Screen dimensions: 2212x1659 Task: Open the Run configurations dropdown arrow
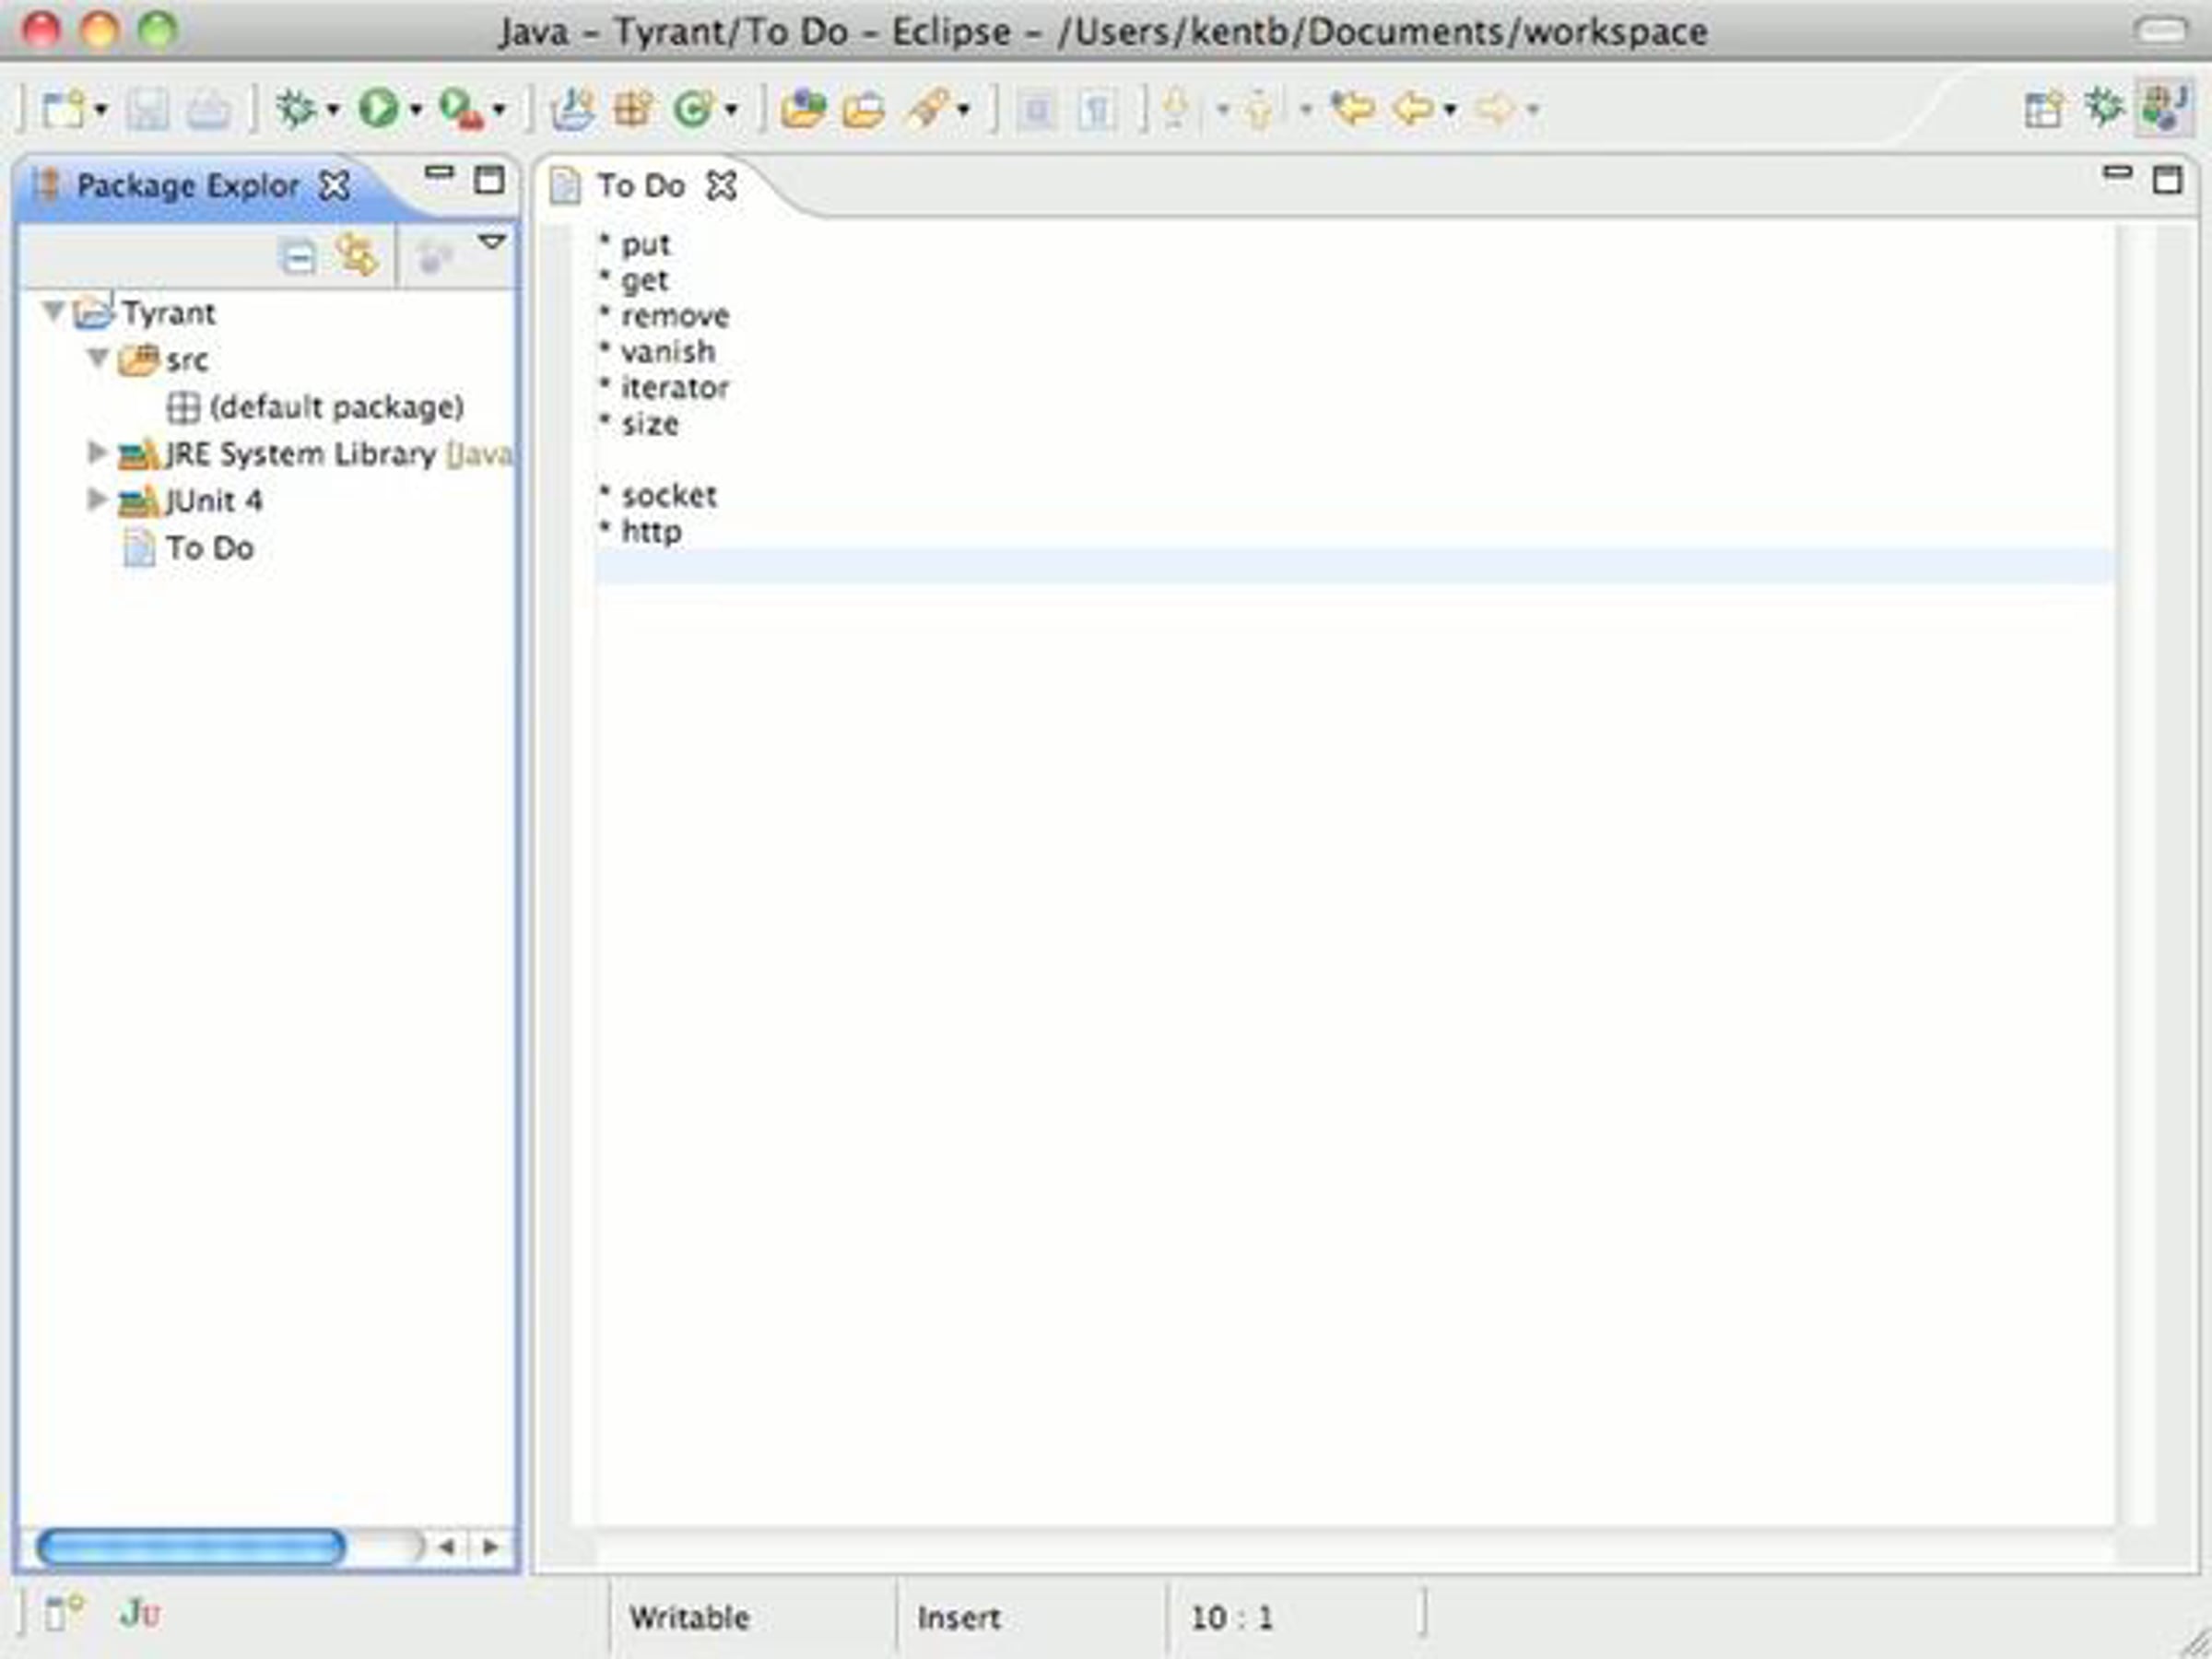tap(416, 109)
